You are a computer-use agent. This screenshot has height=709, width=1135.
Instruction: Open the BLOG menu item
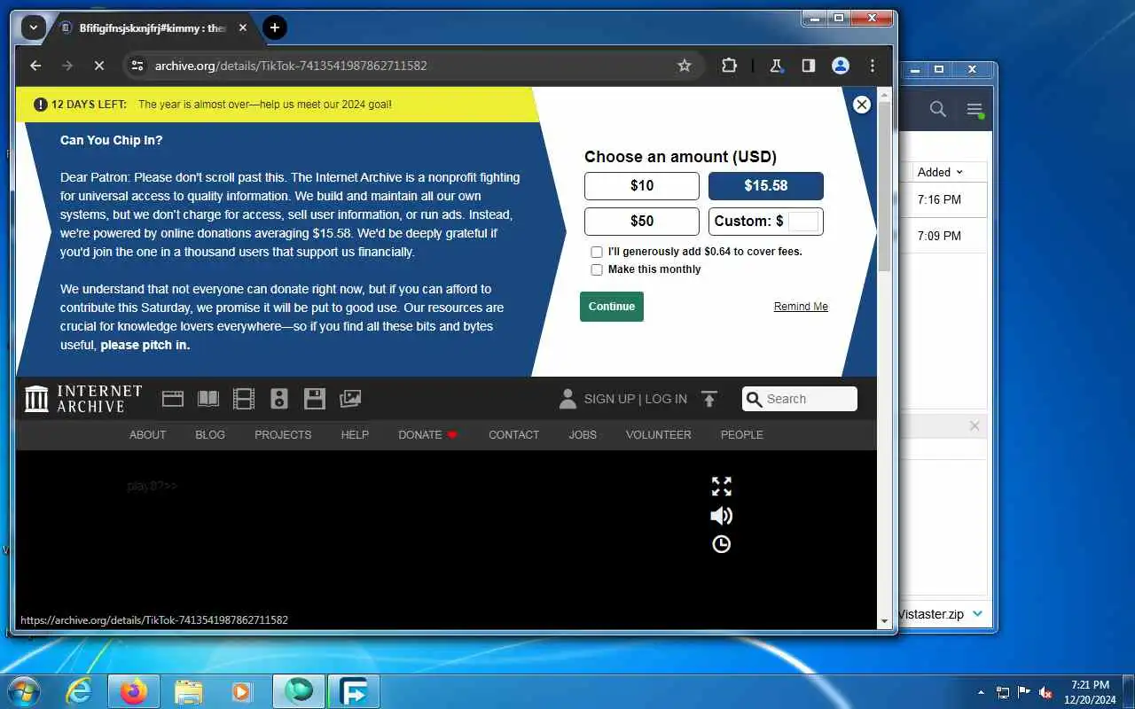click(x=210, y=435)
